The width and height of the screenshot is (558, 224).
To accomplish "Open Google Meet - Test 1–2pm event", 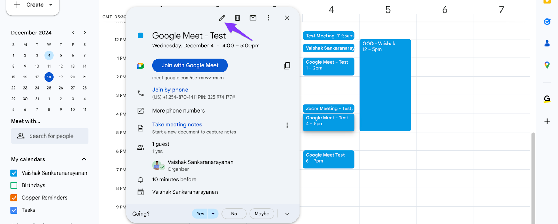I will (329, 66).
